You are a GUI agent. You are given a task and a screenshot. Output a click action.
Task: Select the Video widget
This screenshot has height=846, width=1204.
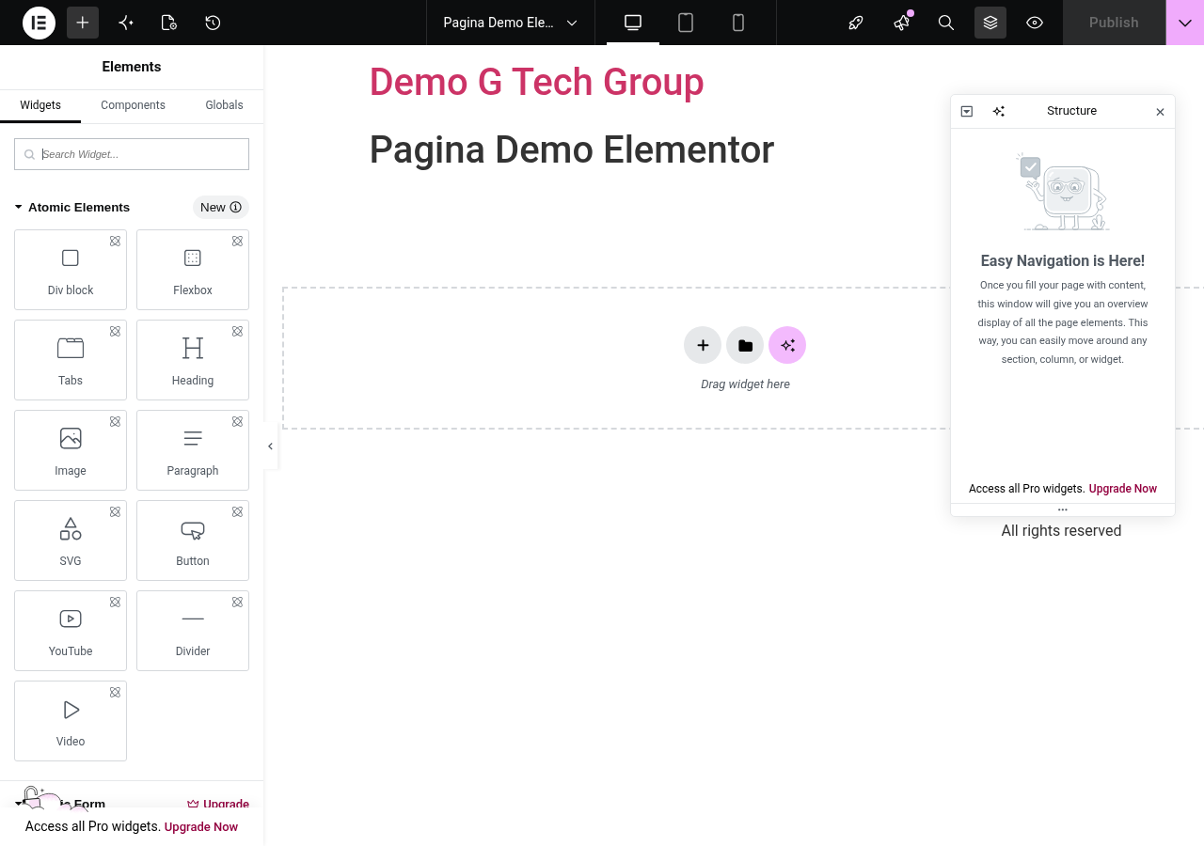(71, 721)
